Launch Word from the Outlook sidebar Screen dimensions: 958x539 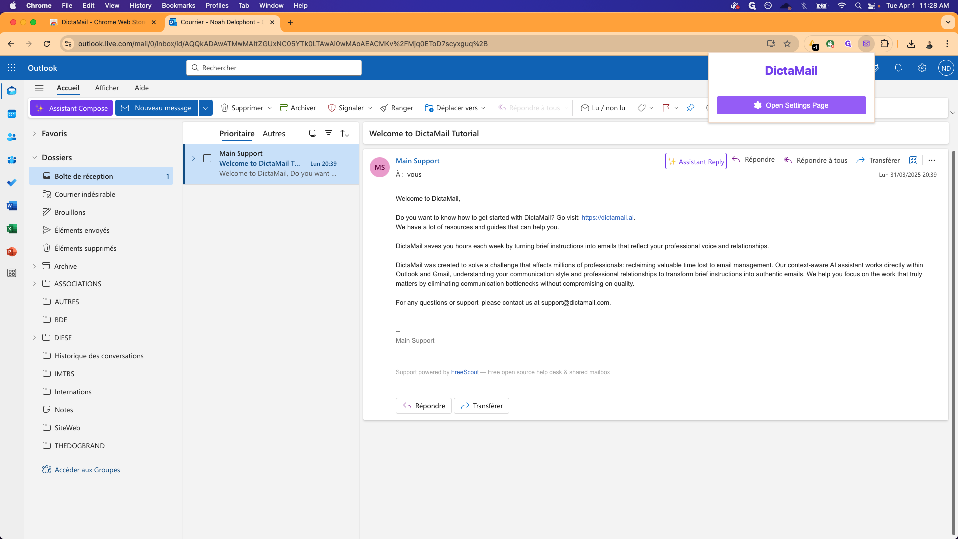point(12,206)
